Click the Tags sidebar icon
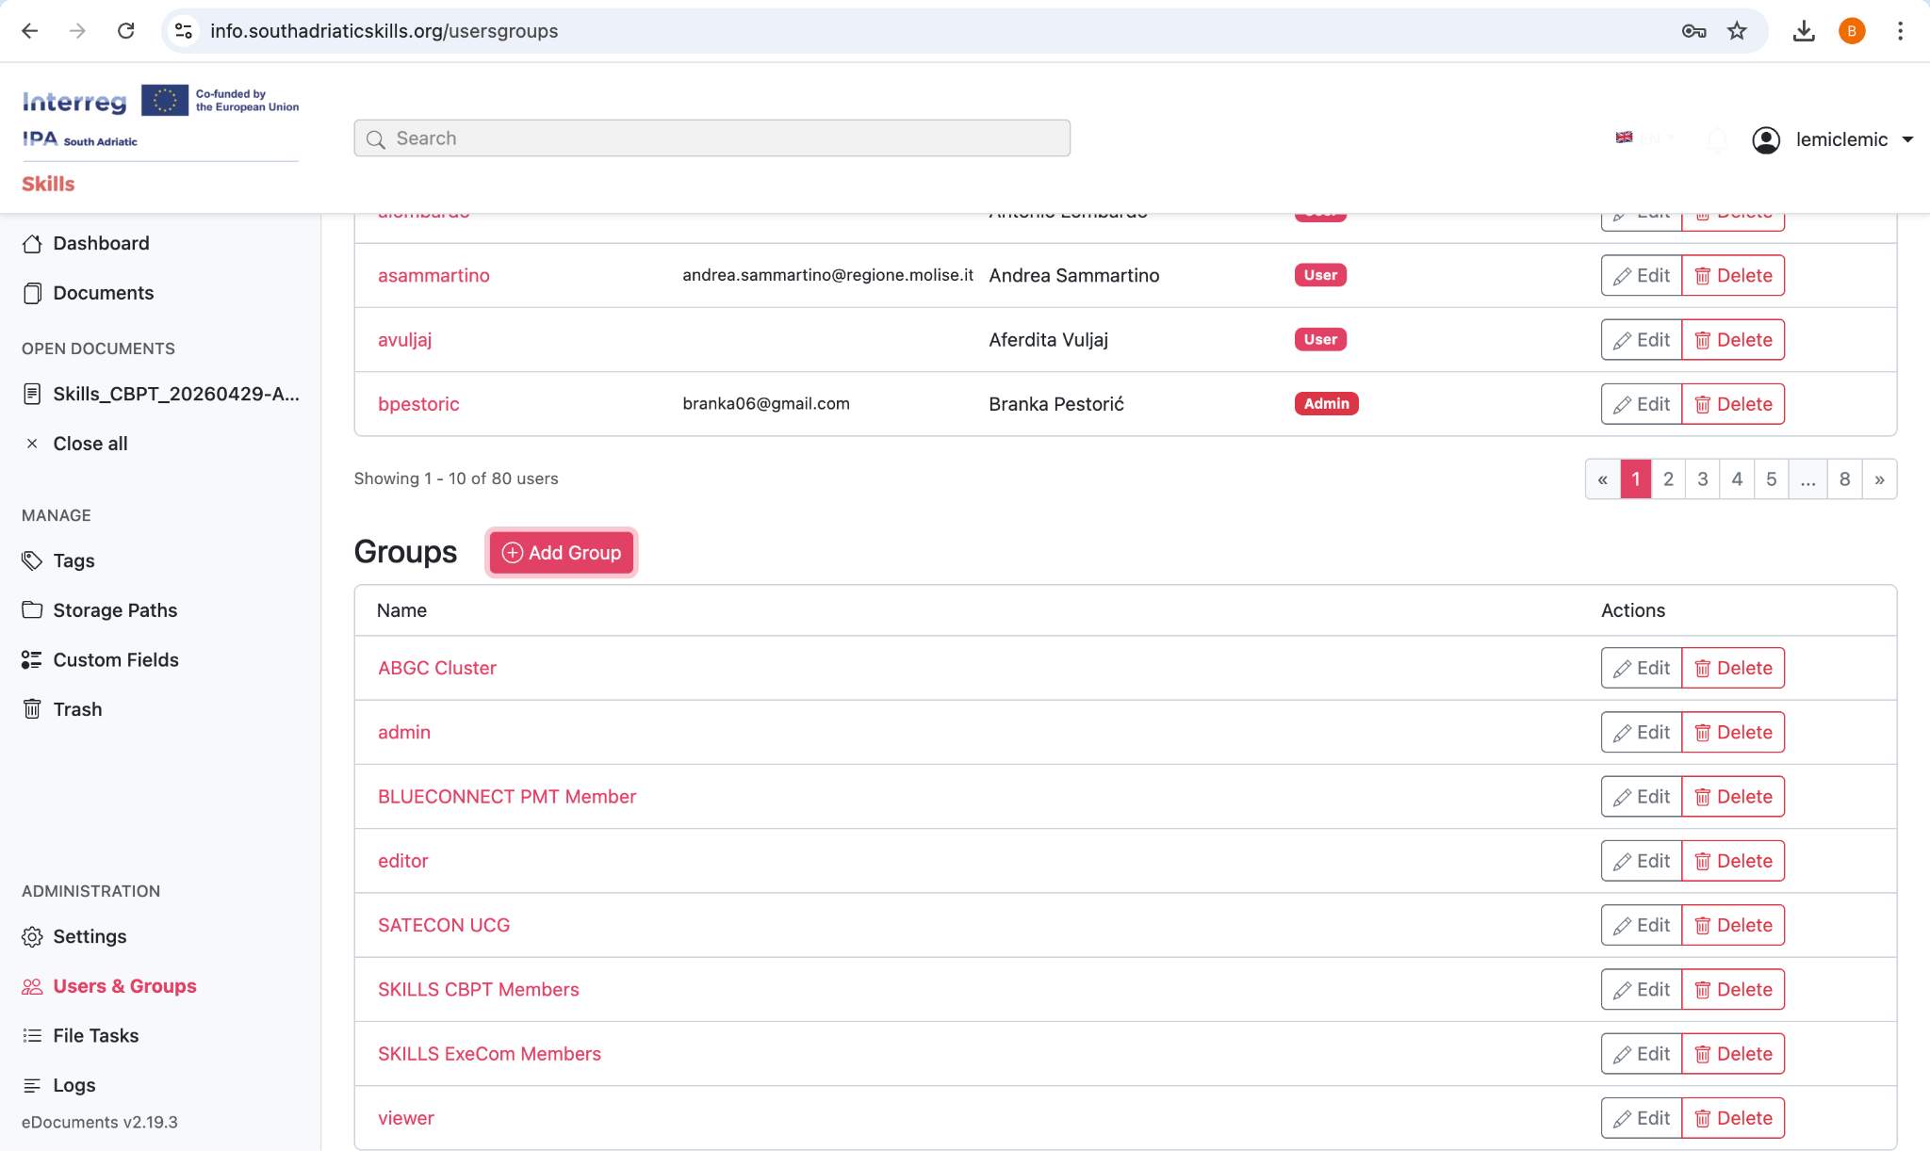Viewport: 1930px width, 1151px height. pyautogui.click(x=32, y=560)
